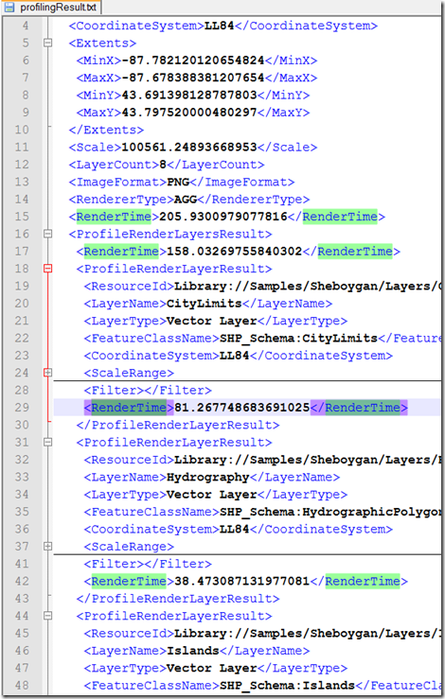Collapse ProfileRenderLayerResult fold at line 44
Image resolution: width=445 pixels, height=699 pixels.
47,616
